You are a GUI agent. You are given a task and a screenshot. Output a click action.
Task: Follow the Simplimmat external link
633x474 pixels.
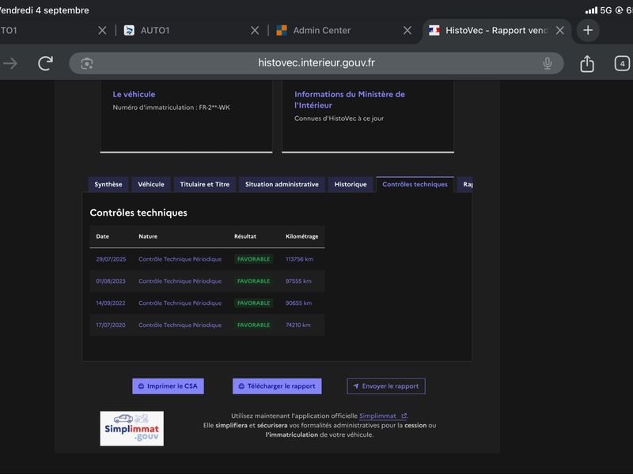pyautogui.click(x=382, y=416)
